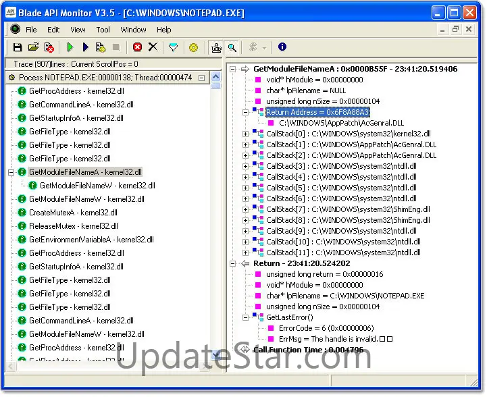Maximize the Blade API Monitor window
The width and height of the screenshot is (487, 397).
pos(454,13)
